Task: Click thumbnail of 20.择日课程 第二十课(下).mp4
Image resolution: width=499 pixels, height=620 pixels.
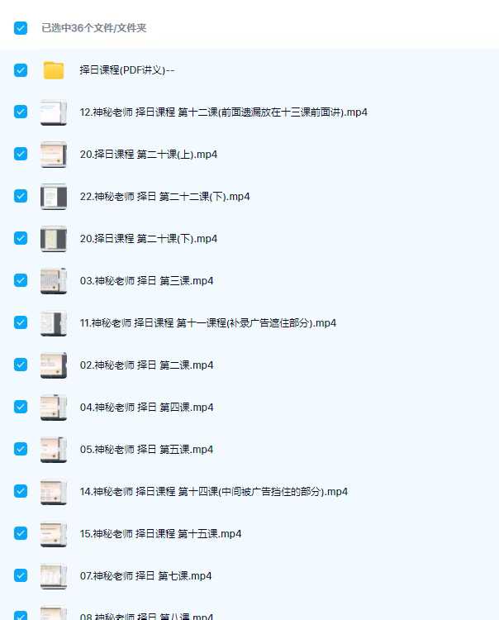Action: click(x=54, y=239)
